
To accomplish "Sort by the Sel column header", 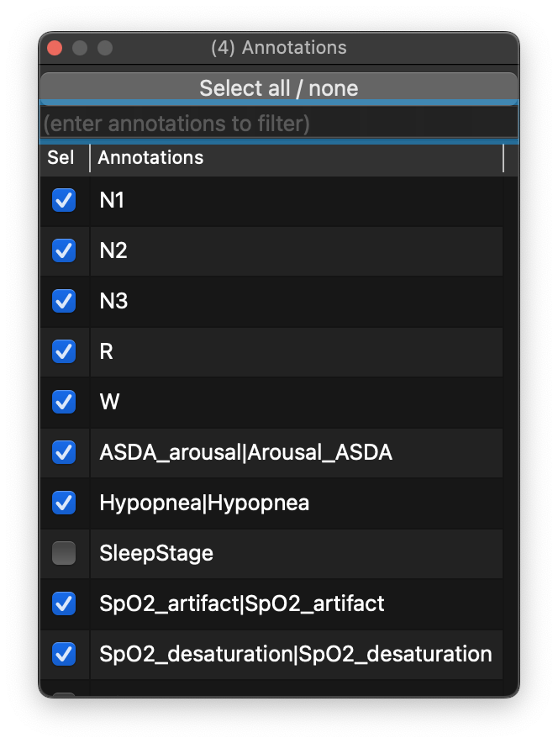I will coord(61,158).
